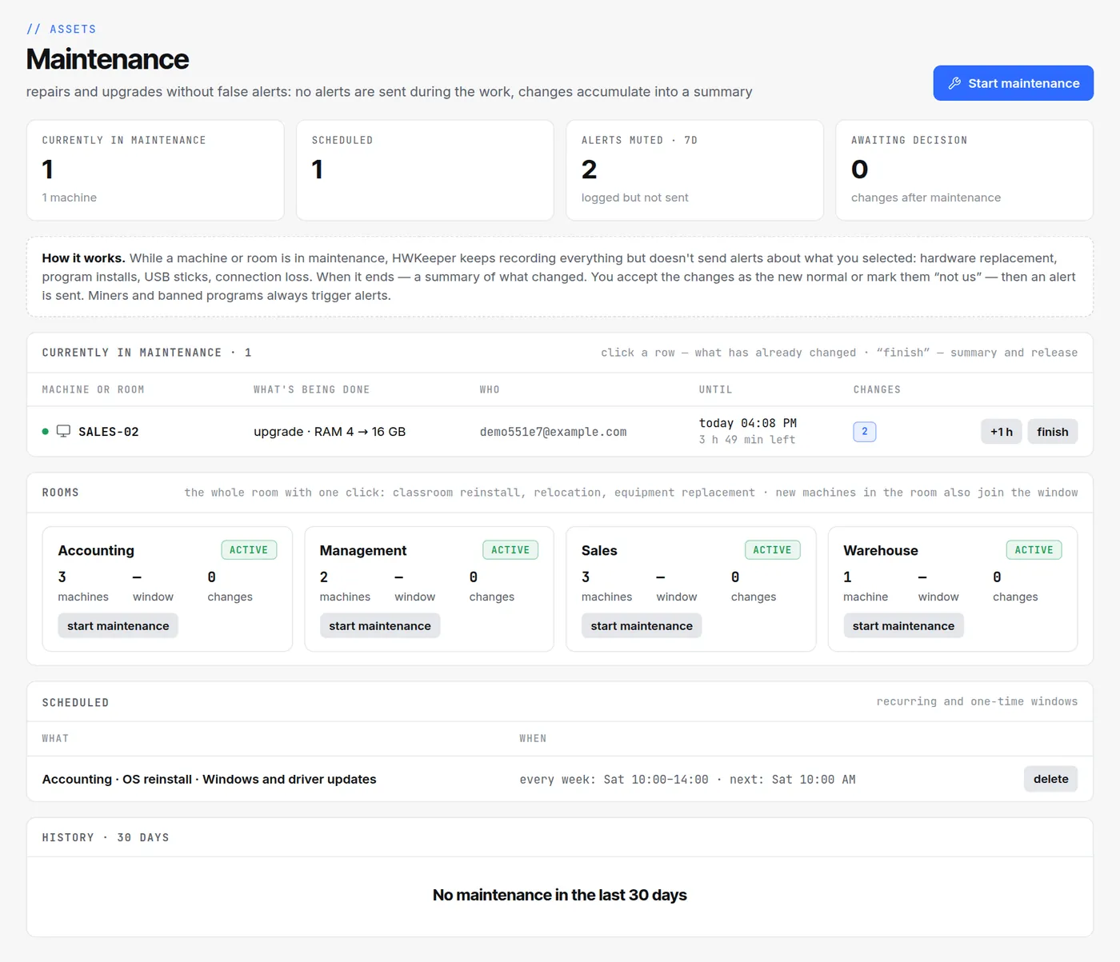Start maintenance for the Warehouse room
Viewport: 1120px width, 962px height.
(903, 625)
